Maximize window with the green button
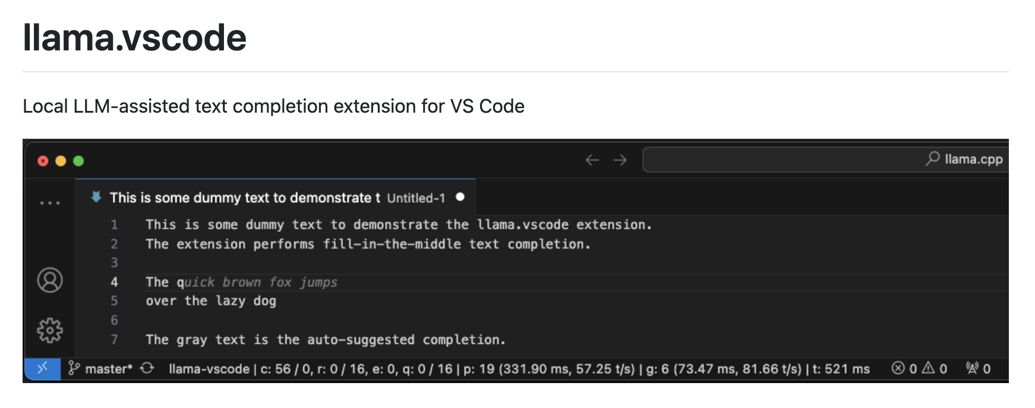Image resolution: width=1035 pixels, height=408 pixels. pos(78,161)
